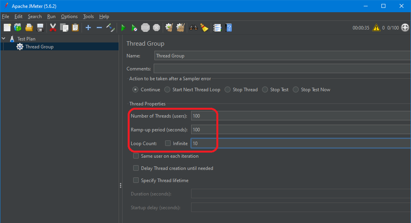
Task: Open the Run menu
Action: click(51, 17)
